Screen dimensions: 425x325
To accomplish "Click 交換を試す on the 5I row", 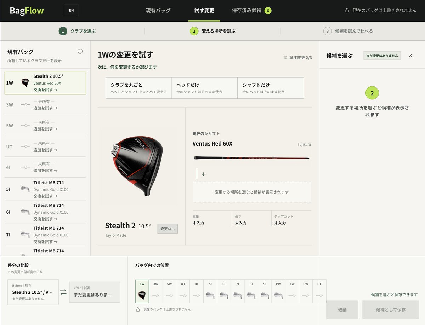I will point(45,196).
